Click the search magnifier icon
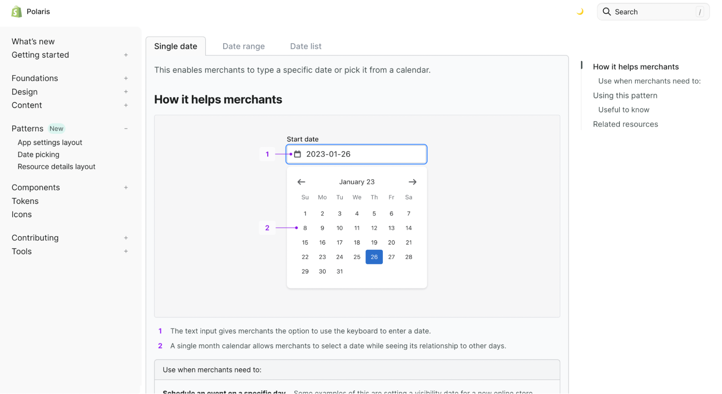 click(606, 12)
